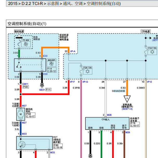The height and width of the screenshot is (158, 158).
Task: Click the 鼓风机电机 label
Action: point(29,110)
